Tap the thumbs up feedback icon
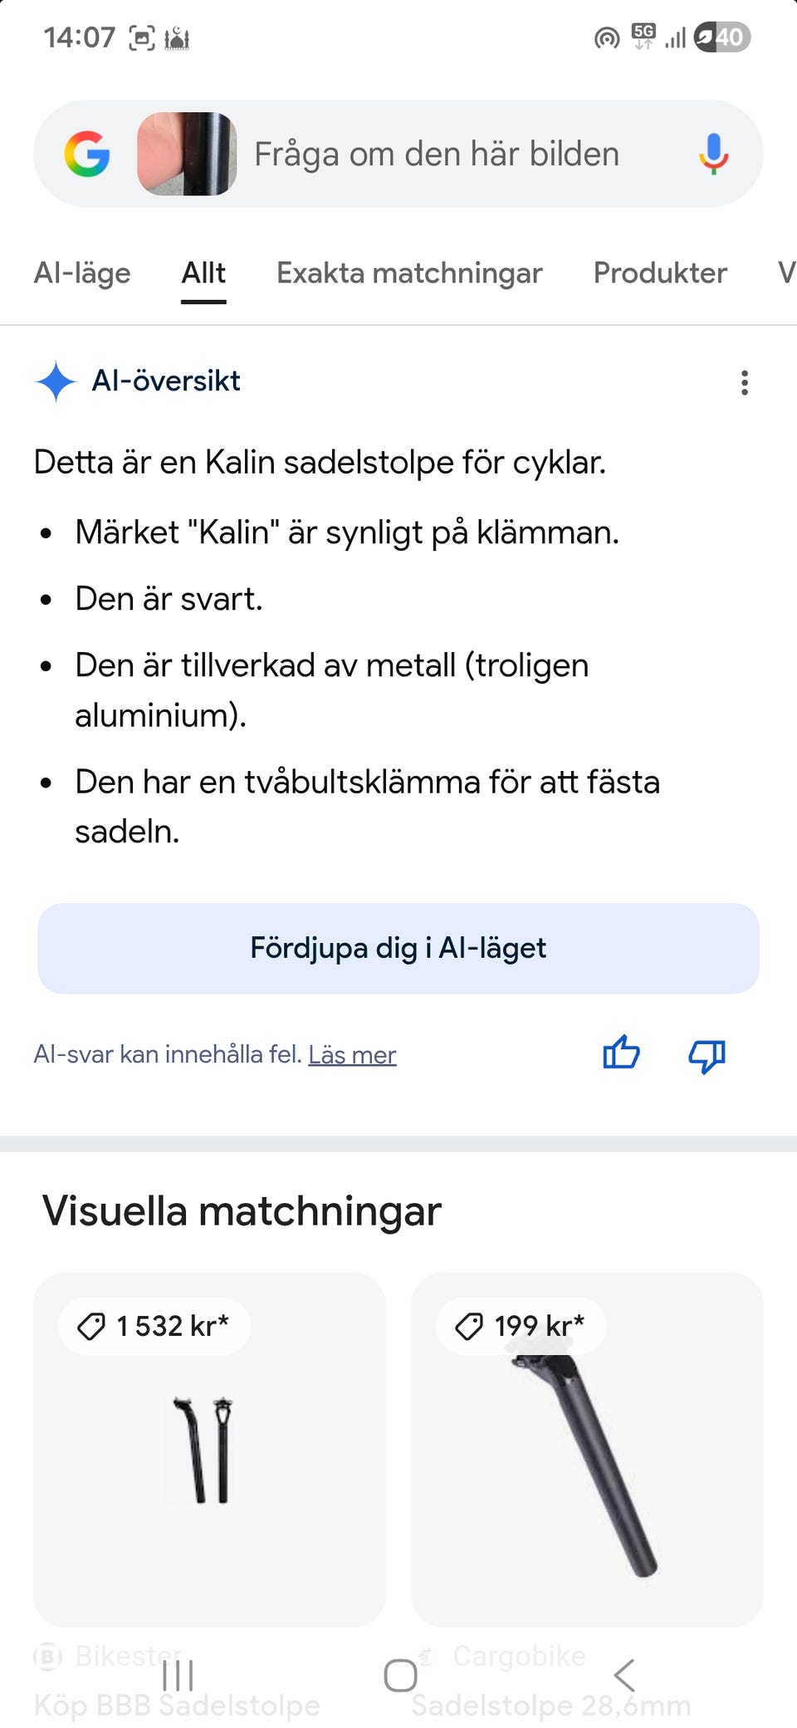This screenshot has height=1728, width=797. point(621,1053)
